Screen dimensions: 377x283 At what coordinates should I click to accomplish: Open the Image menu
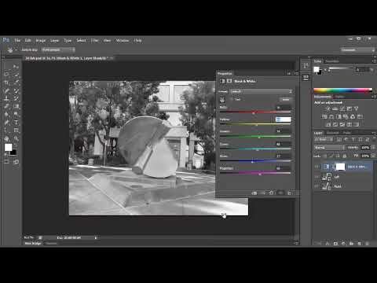point(41,40)
